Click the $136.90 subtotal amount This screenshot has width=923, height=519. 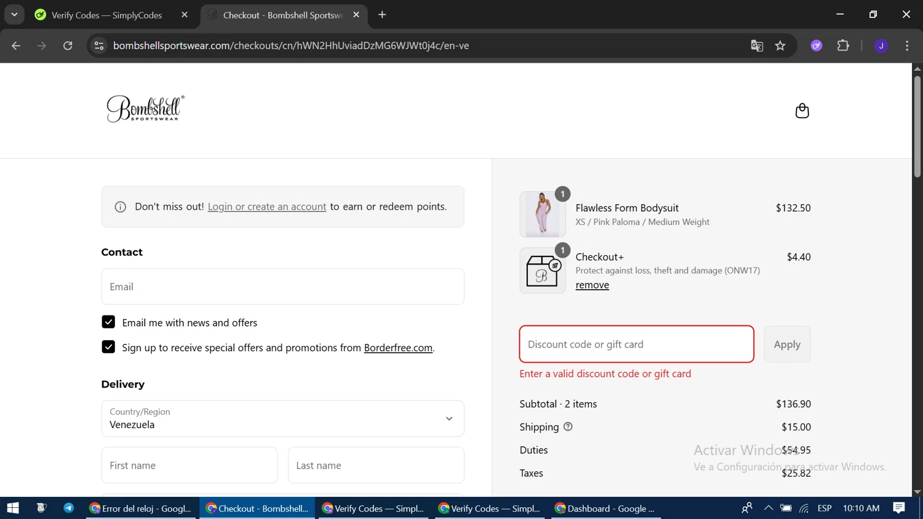[x=793, y=404]
